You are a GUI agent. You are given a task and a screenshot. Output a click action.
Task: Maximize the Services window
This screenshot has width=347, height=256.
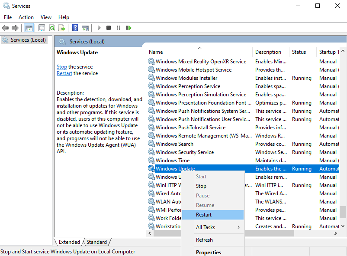click(x=318, y=6)
